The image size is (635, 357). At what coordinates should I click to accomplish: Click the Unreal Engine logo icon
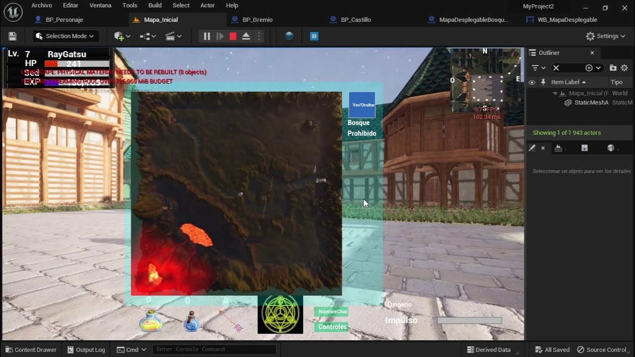[x=12, y=12]
